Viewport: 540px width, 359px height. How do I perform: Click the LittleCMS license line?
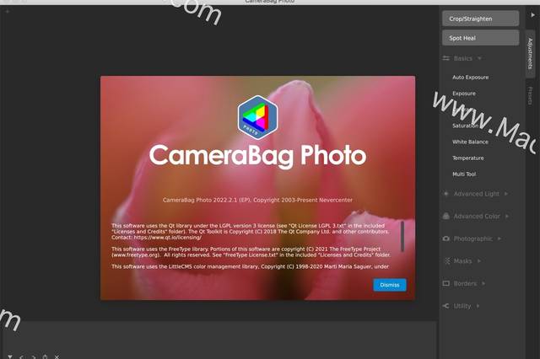tap(250, 266)
